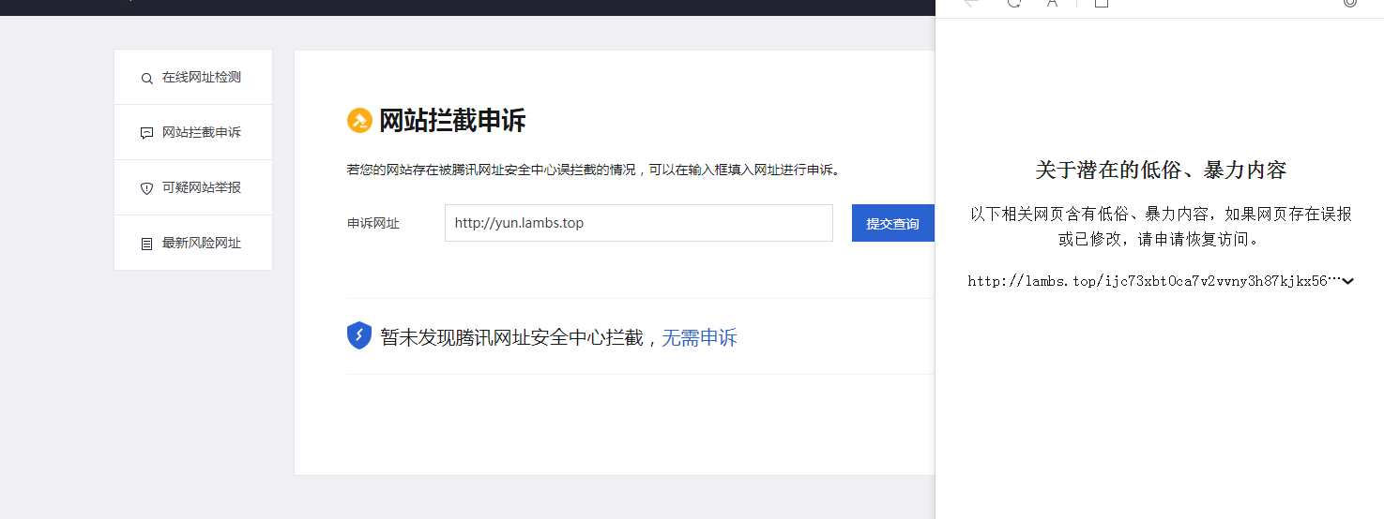Viewport: 1384px width, 519px height.
Task: Click the blue shield lightning icon
Action: [359, 335]
